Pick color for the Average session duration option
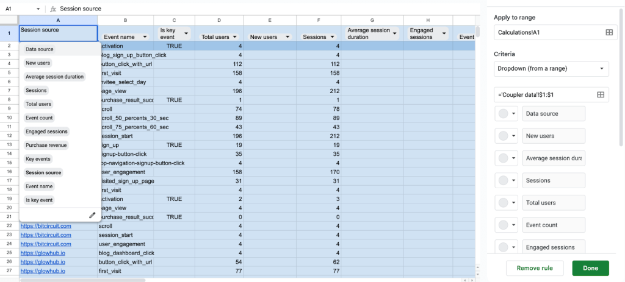 506,158
